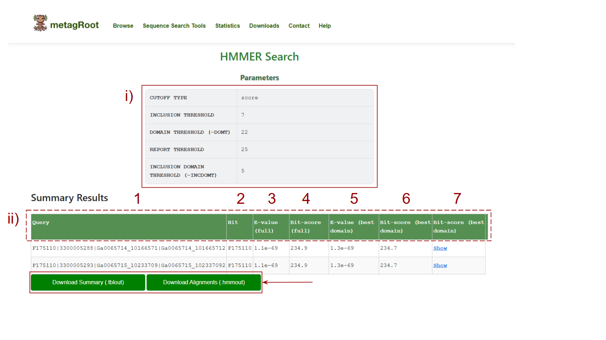The height and width of the screenshot is (340, 606).
Task: Select the Summary Results heading
Action: (69, 198)
